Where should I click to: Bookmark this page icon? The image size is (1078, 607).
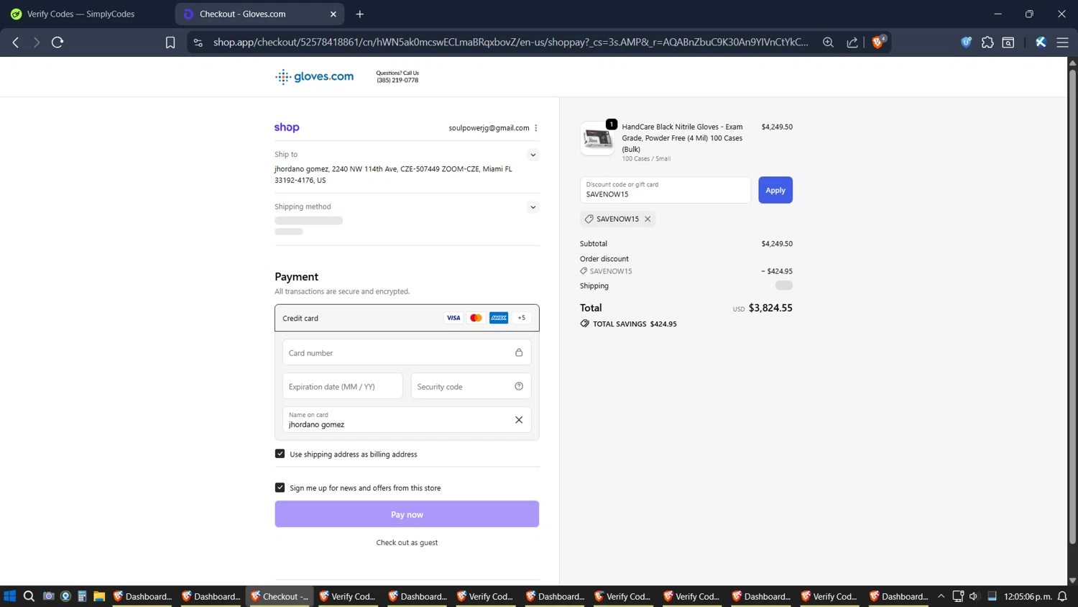pos(170,42)
